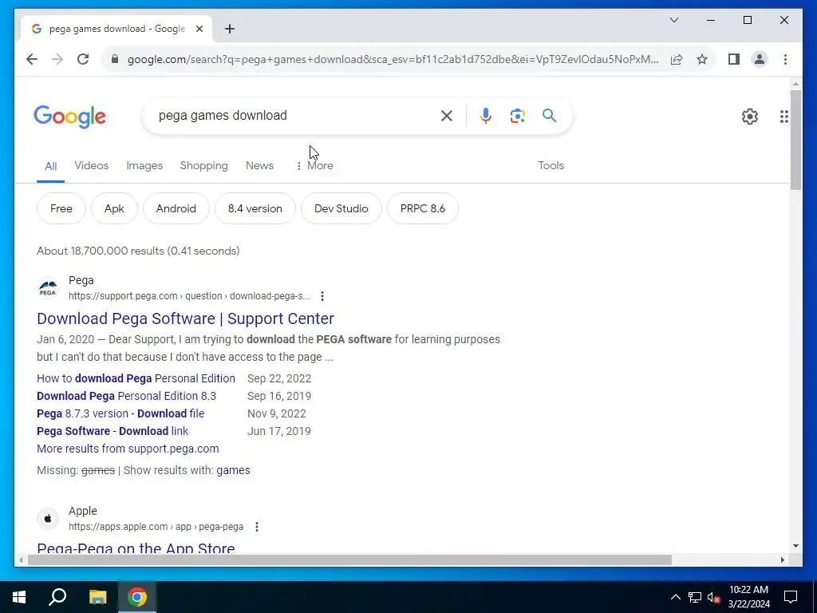Open Download Pega Personal Edition 8.3 link
The width and height of the screenshot is (817, 613).
(x=126, y=396)
